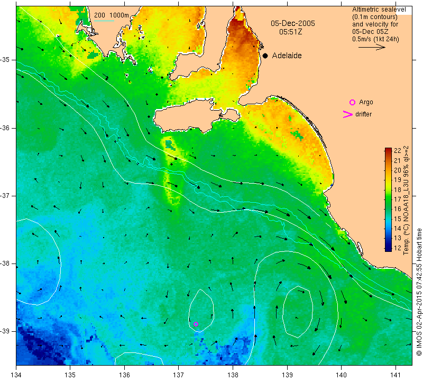
Task: Click the '141' longitude axis label
Action: tap(396, 375)
